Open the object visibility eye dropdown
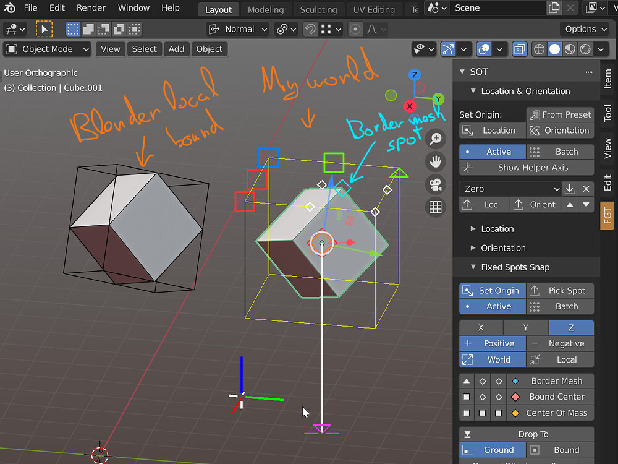This screenshot has width=618, height=464. 424,49
